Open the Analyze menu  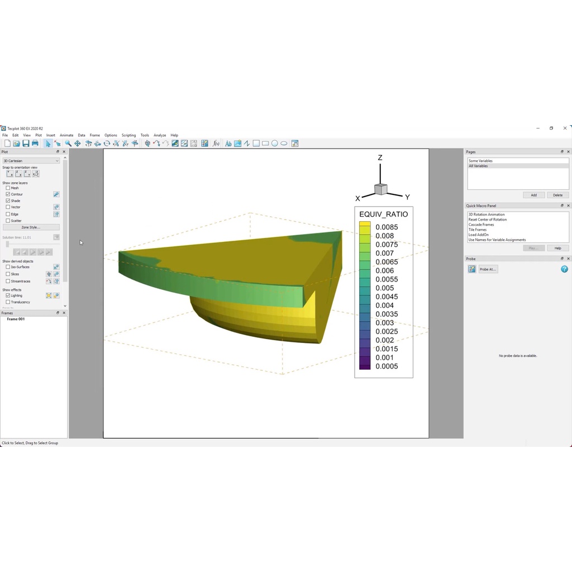point(160,135)
